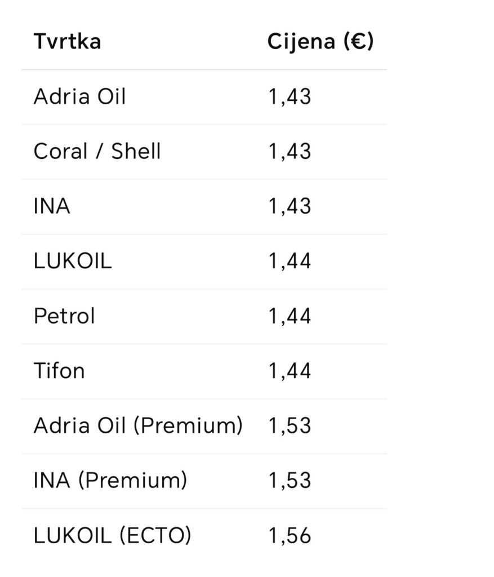
Task: Select the INA (Premium) price value
Action: 290,481
